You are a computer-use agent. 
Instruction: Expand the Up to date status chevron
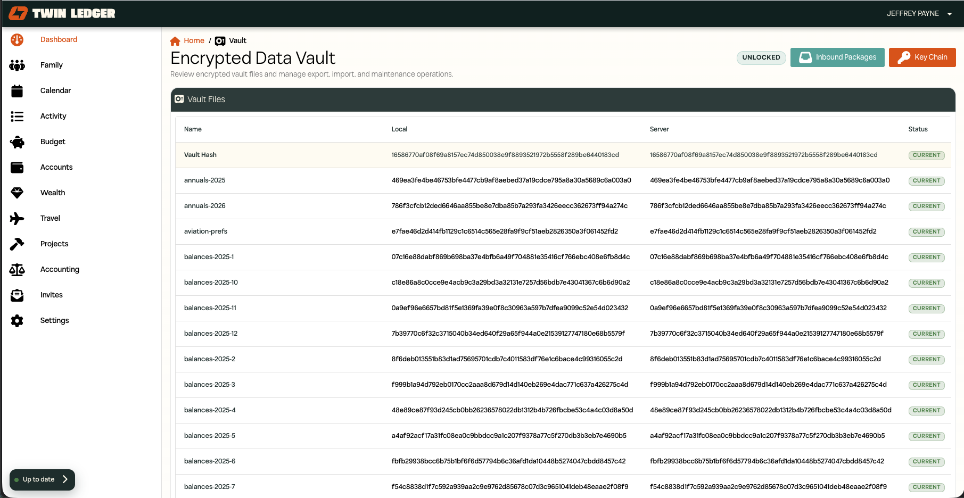65,479
